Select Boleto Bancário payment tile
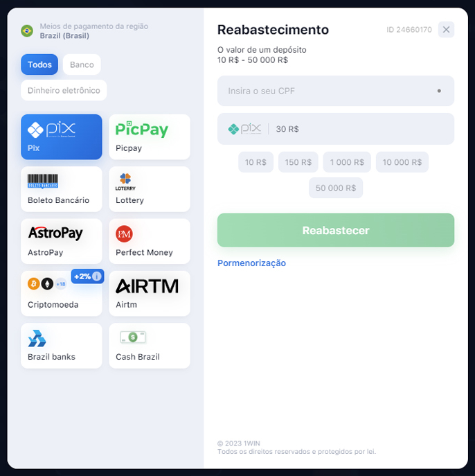Image resolution: width=475 pixels, height=476 pixels. pos(61,189)
